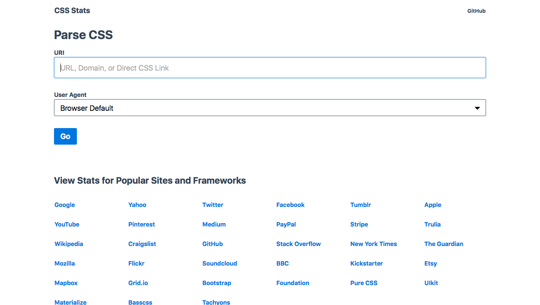Click the Parse CSS heading

click(x=83, y=35)
